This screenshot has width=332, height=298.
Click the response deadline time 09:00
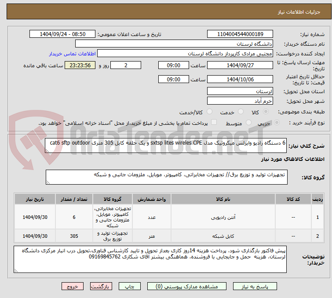[x=174, y=65]
